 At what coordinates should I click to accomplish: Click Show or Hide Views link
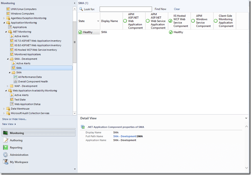click(14, 119)
